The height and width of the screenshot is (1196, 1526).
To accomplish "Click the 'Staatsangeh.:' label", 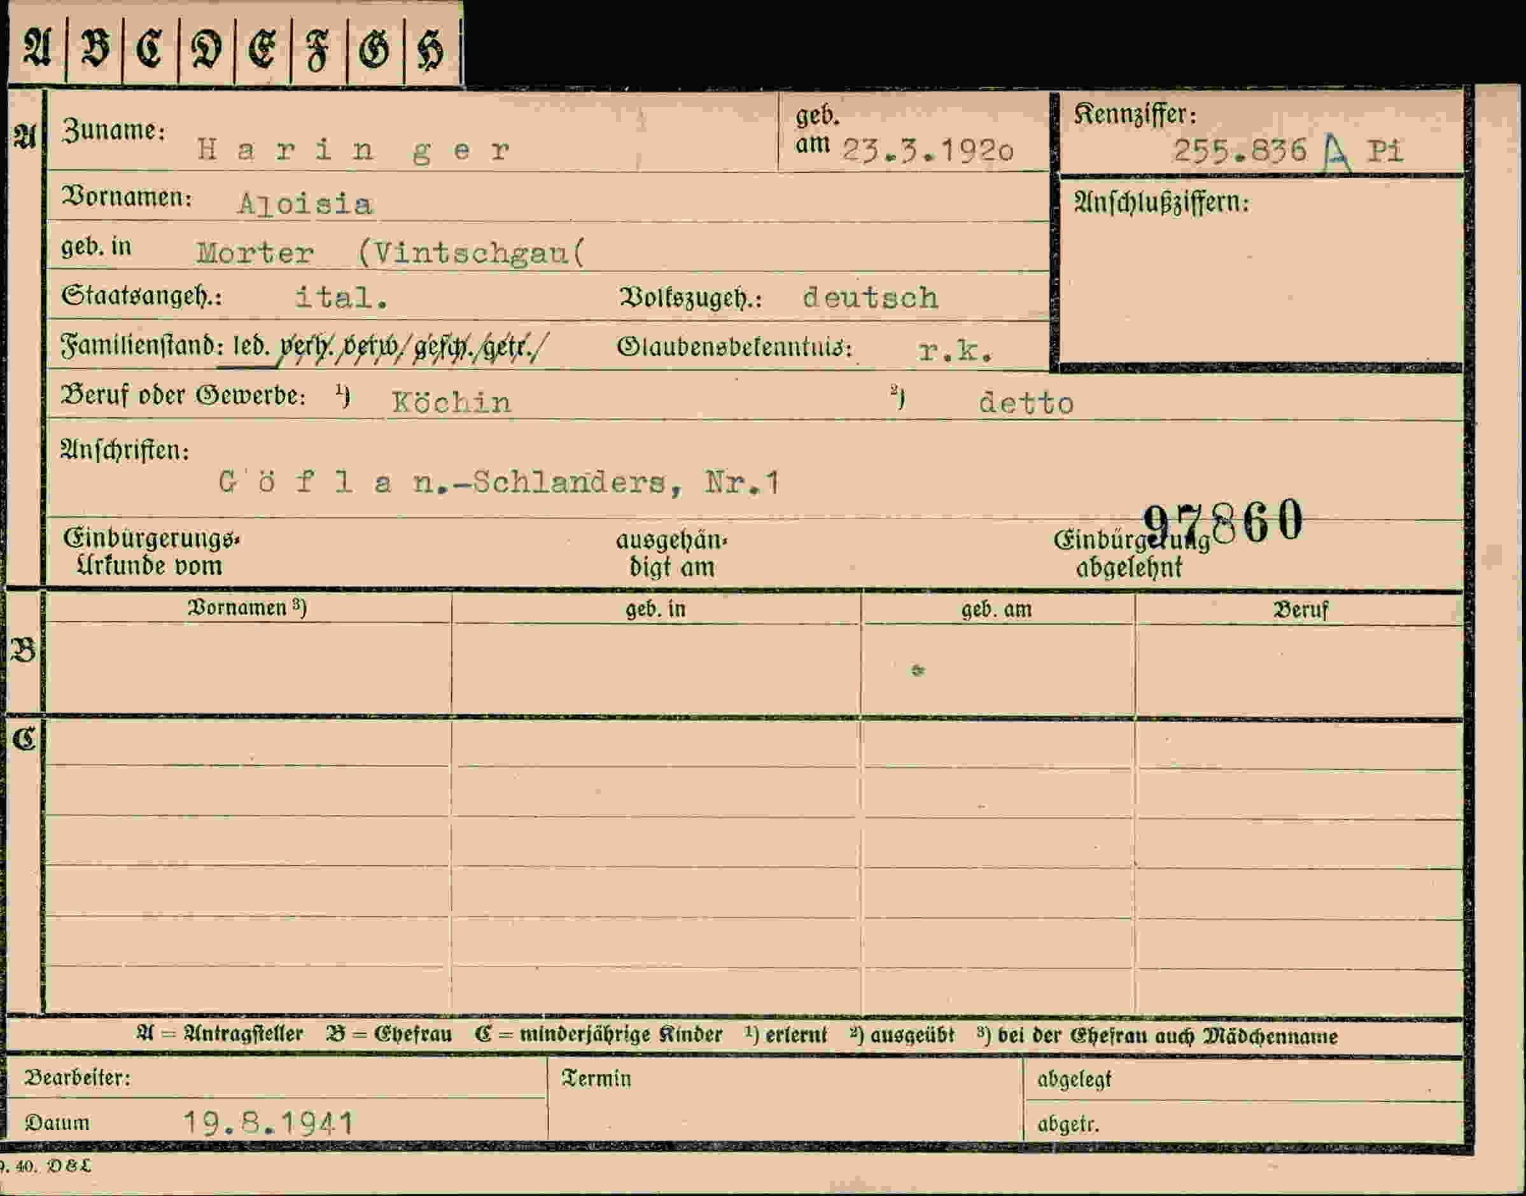I will (x=142, y=296).
